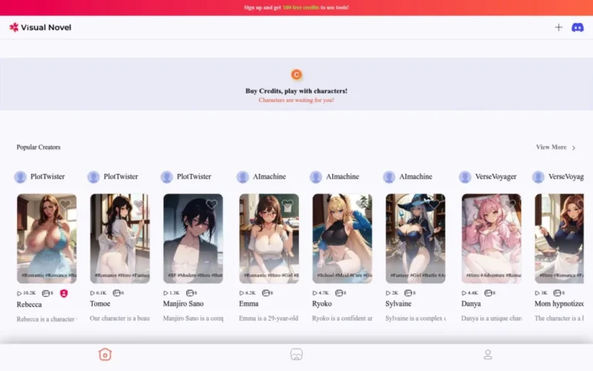The image size is (593, 371).
Task: Click the Visual Novel flower logo
Action: 14,27
